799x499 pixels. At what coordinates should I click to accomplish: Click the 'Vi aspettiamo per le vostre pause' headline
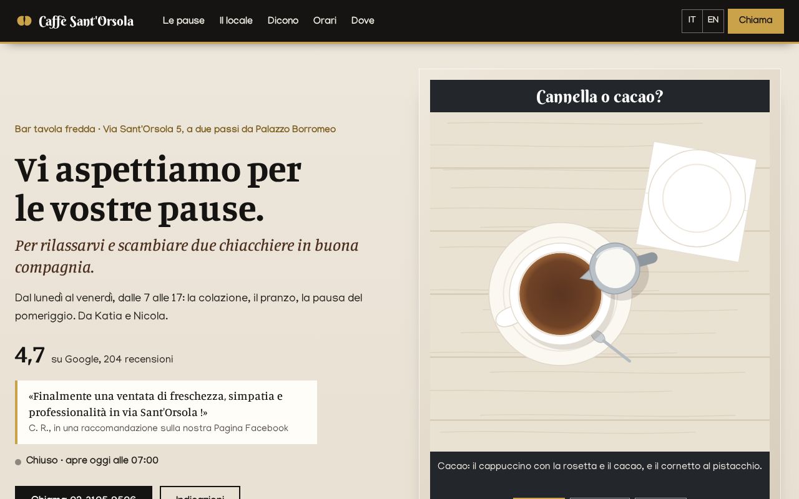point(158,188)
